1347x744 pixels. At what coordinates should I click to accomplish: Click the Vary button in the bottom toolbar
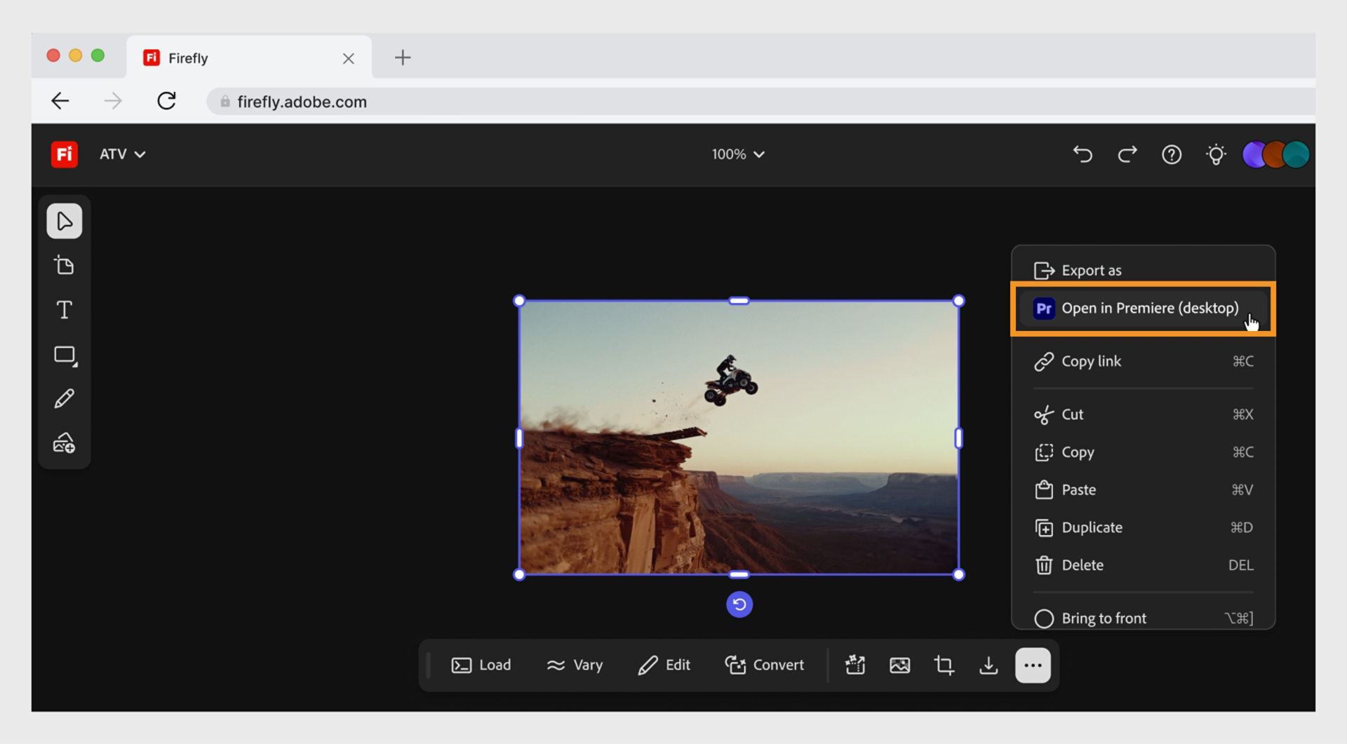pos(575,665)
